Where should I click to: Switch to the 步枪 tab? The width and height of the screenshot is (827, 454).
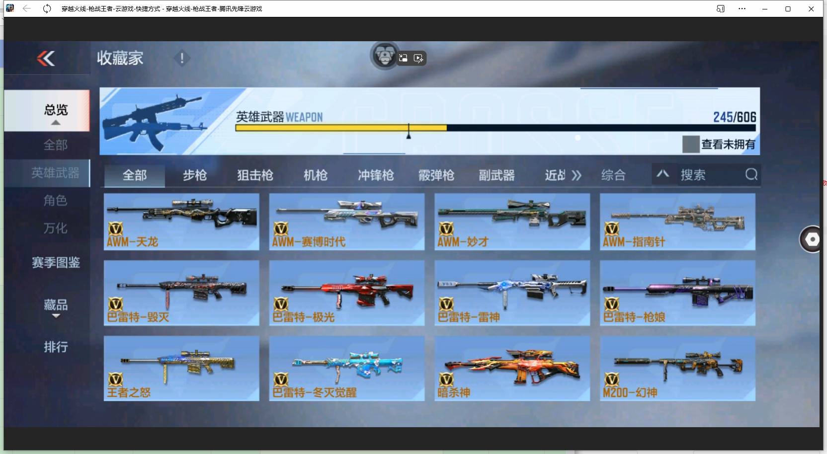click(x=194, y=175)
